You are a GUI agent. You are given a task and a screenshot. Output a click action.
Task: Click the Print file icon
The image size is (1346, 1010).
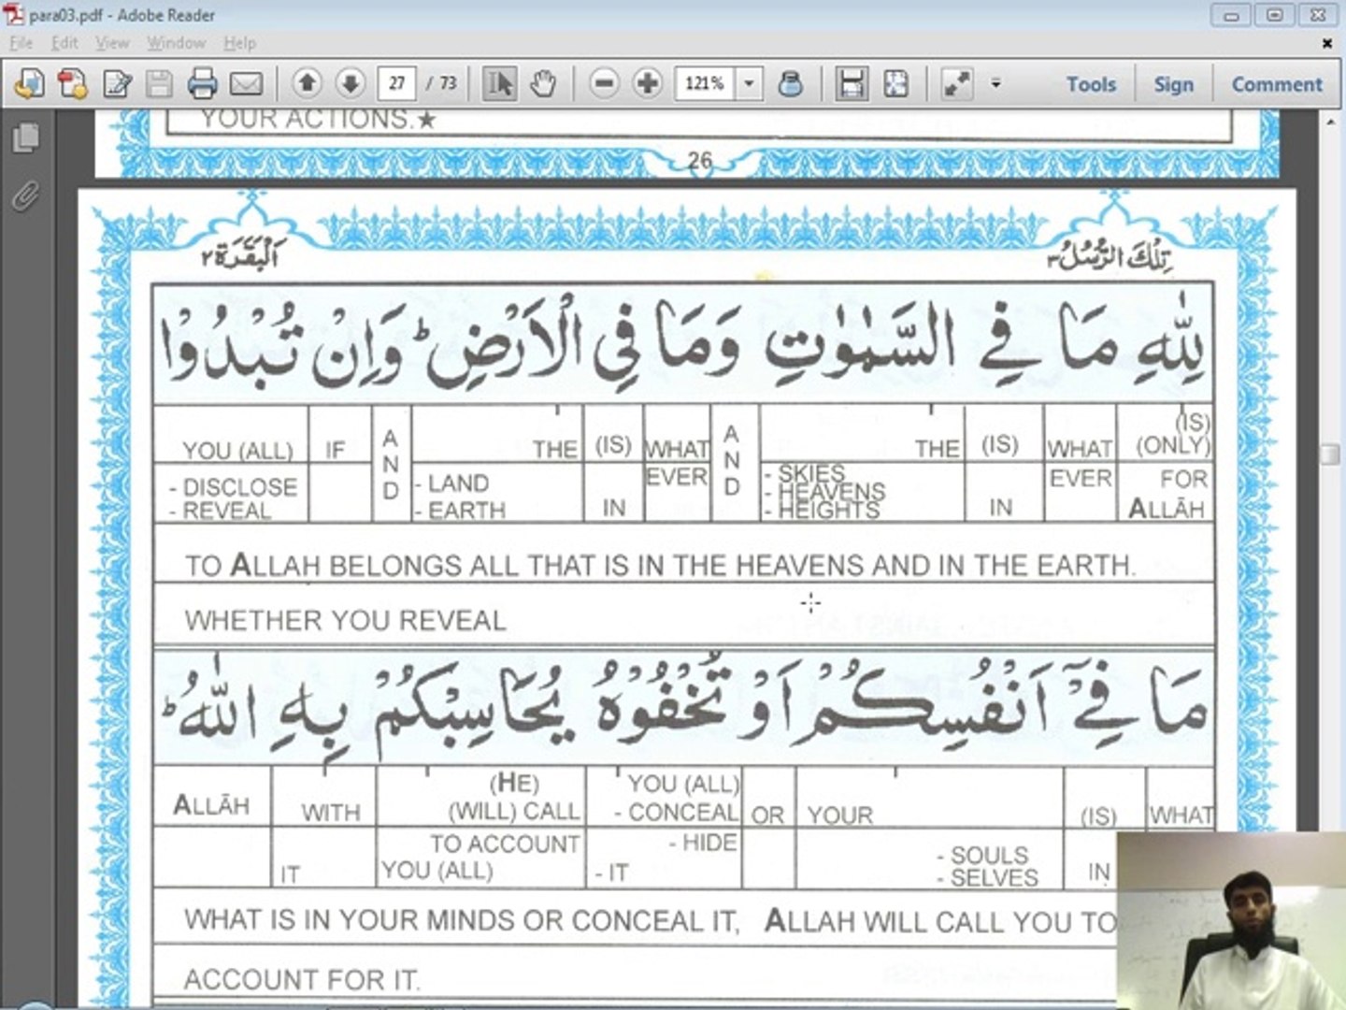(x=202, y=84)
